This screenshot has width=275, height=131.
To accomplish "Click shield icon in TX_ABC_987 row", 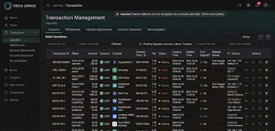I will click(267, 78).
